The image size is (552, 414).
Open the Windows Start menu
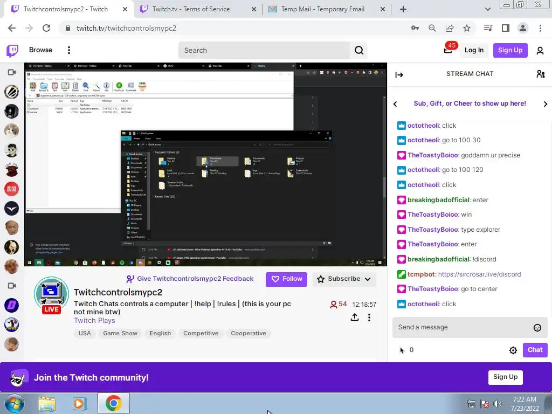click(x=15, y=403)
